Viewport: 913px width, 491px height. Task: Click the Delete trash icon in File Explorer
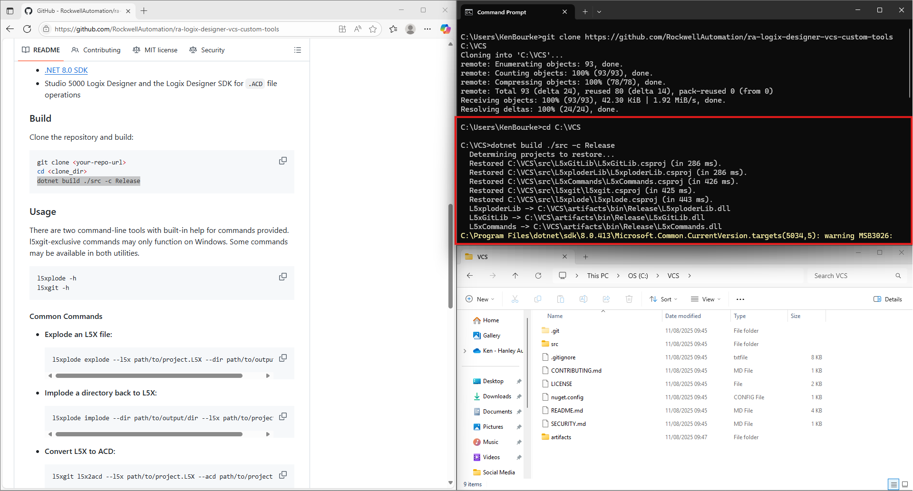pyautogui.click(x=629, y=299)
